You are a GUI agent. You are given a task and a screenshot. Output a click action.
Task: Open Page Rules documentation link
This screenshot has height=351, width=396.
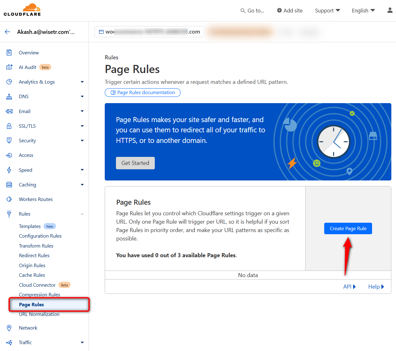pyautogui.click(x=143, y=93)
